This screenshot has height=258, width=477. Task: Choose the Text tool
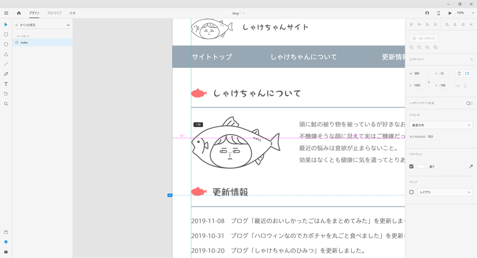coord(6,84)
